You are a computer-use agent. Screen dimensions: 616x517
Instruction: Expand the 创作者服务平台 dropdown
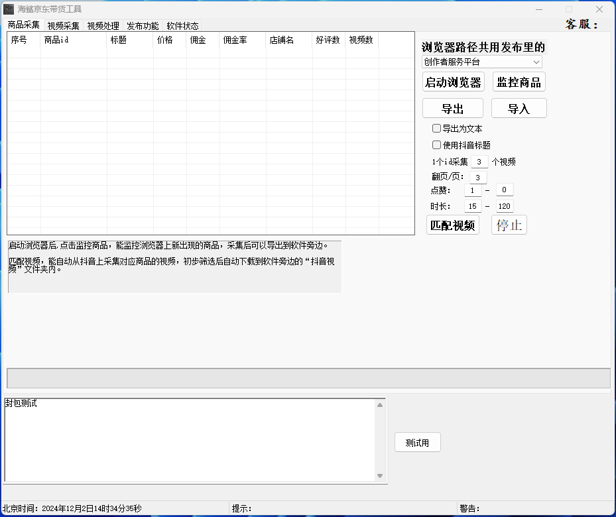[482, 62]
